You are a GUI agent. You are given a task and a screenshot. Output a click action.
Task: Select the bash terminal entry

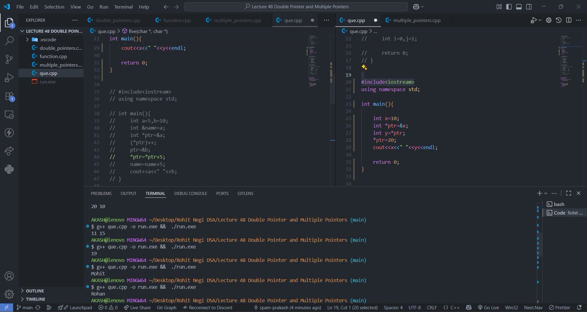[x=564, y=204]
